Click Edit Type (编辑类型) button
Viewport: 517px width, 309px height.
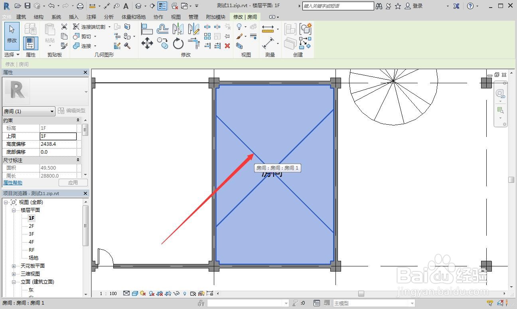coord(72,111)
